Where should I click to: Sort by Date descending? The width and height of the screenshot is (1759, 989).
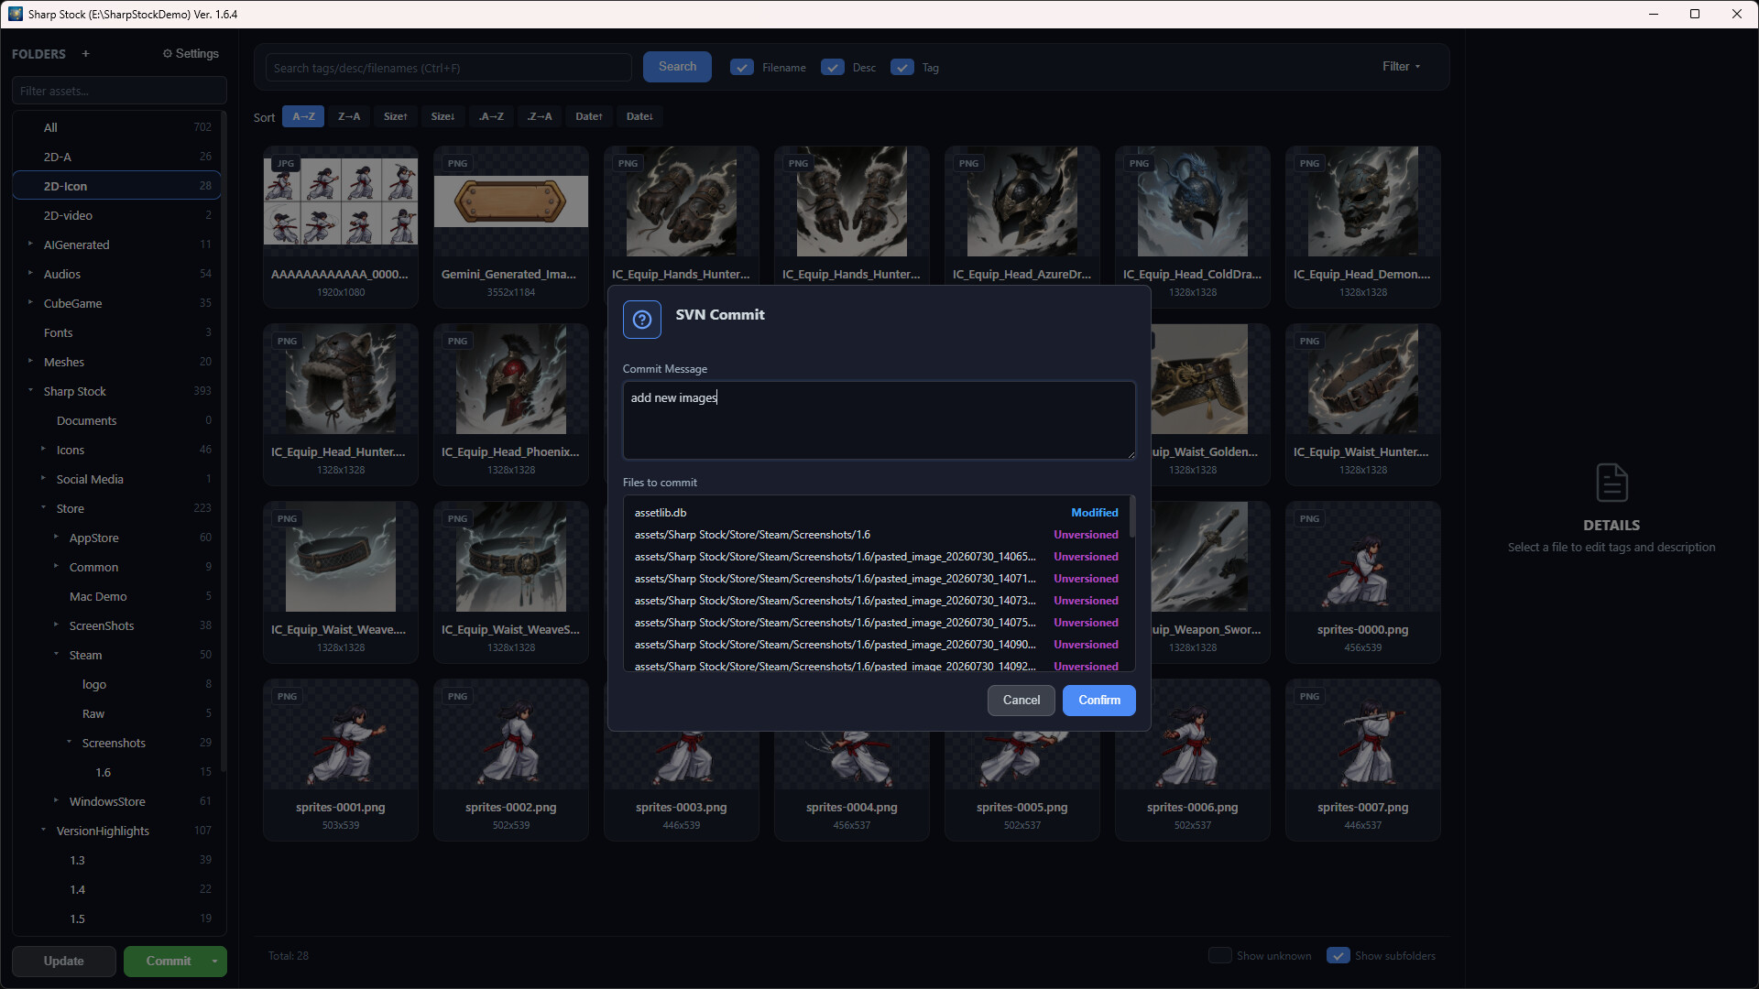(x=639, y=116)
